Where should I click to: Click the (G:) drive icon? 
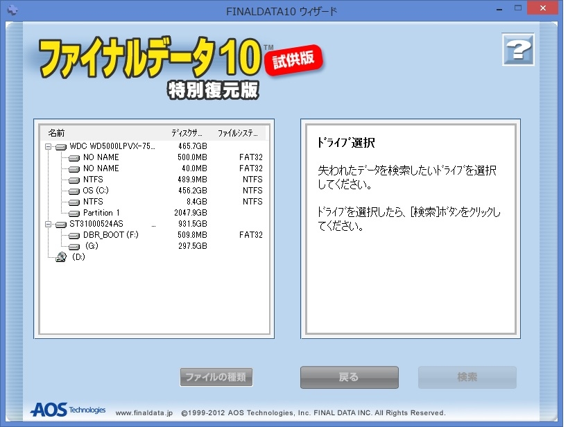coord(74,246)
